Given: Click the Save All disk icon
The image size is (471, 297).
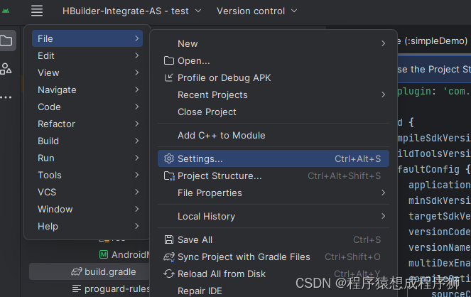Looking at the screenshot, I should pyautogui.click(x=169, y=240).
